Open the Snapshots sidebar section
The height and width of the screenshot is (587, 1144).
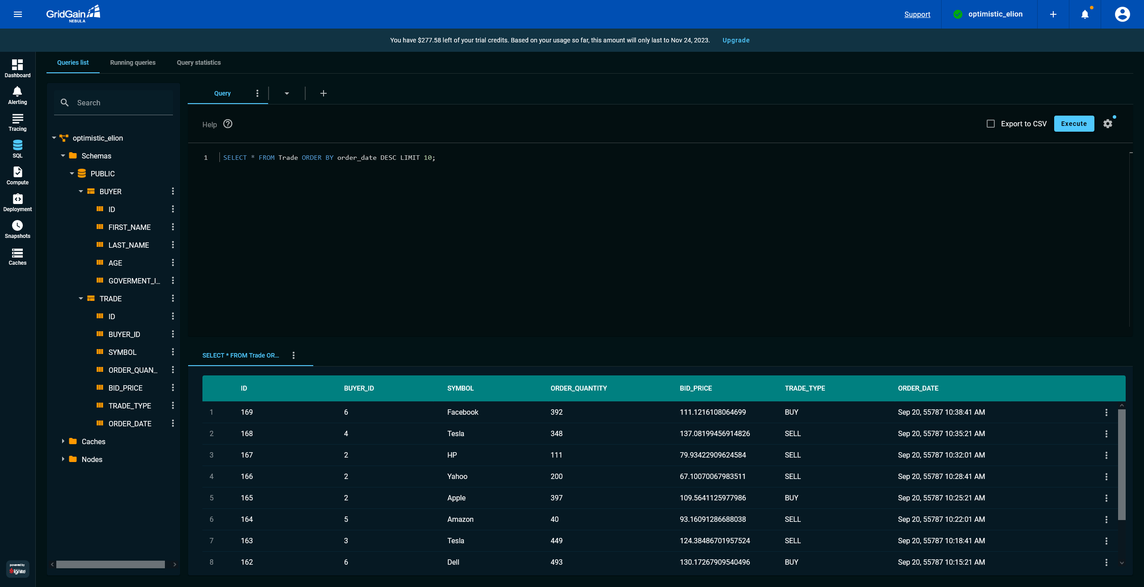tap(17, 229)
